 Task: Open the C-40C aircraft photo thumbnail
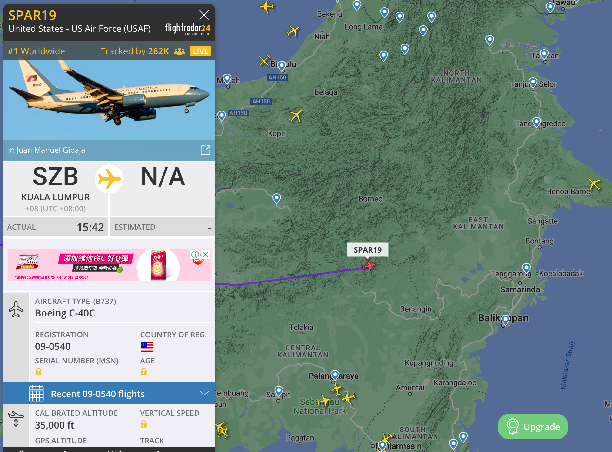click(109, 100)
